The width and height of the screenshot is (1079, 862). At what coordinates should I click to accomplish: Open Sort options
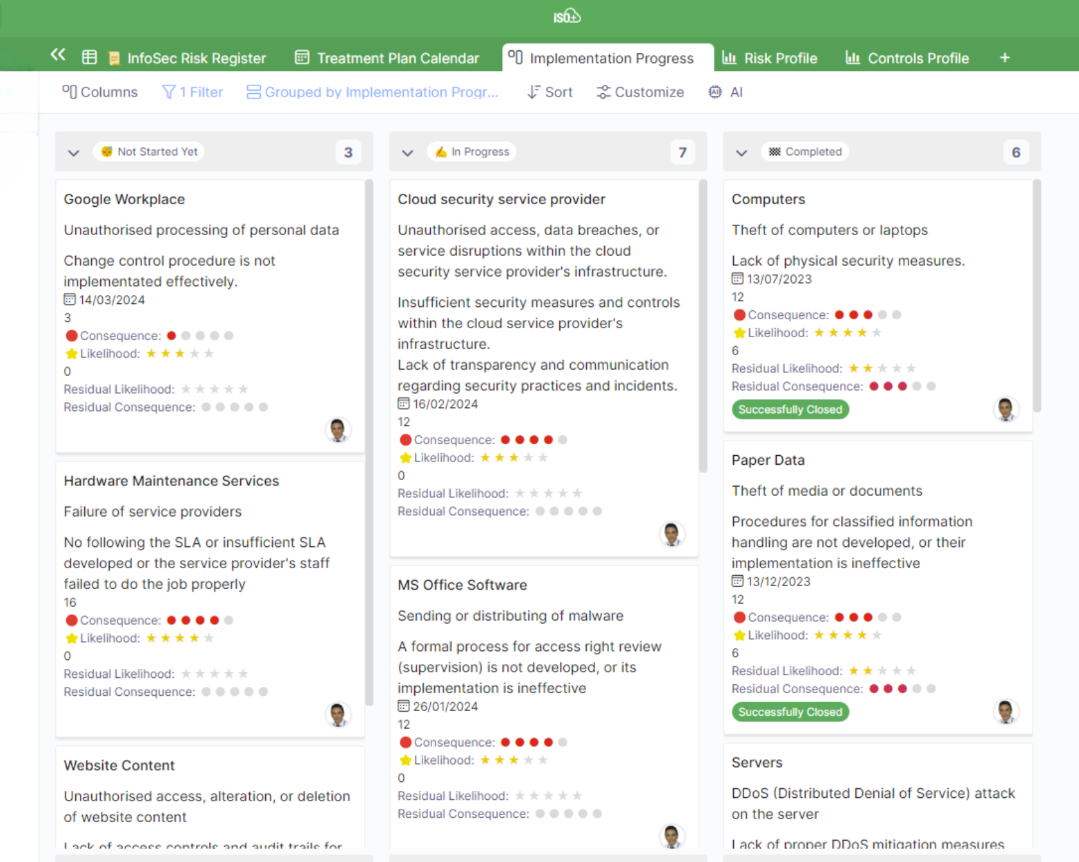click(550, 92)
